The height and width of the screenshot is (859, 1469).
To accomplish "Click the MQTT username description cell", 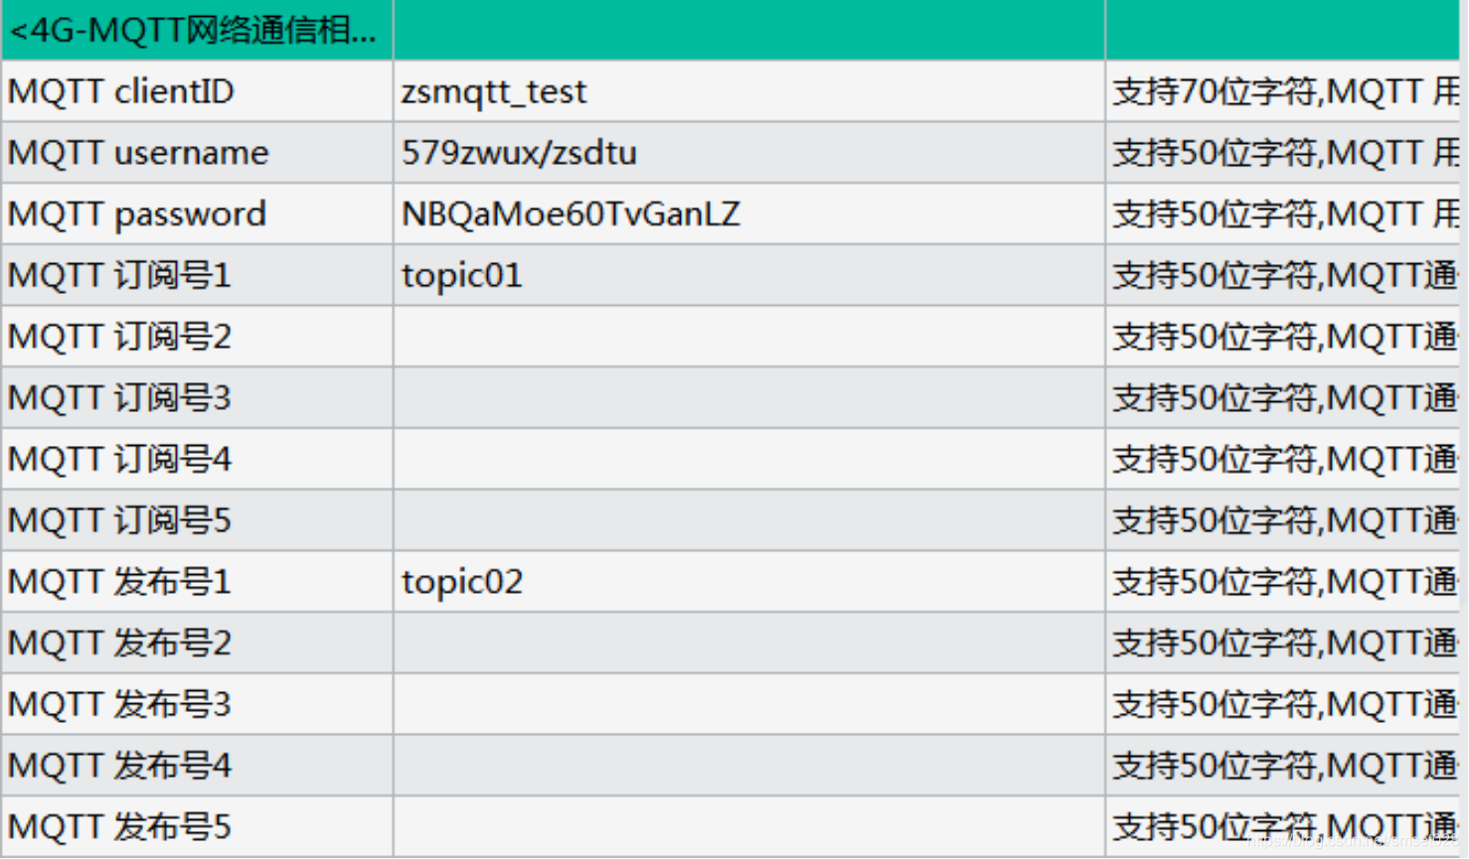I will click(x=1283, y=153).
